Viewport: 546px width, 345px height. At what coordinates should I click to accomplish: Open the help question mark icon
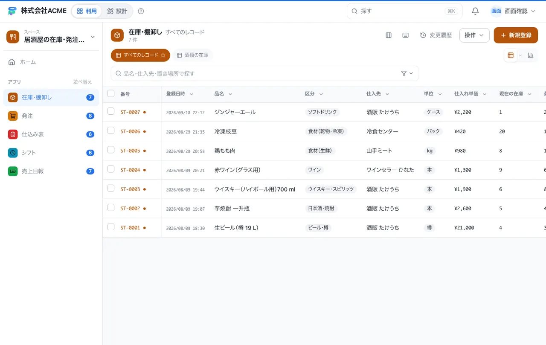tap(141, 11)
